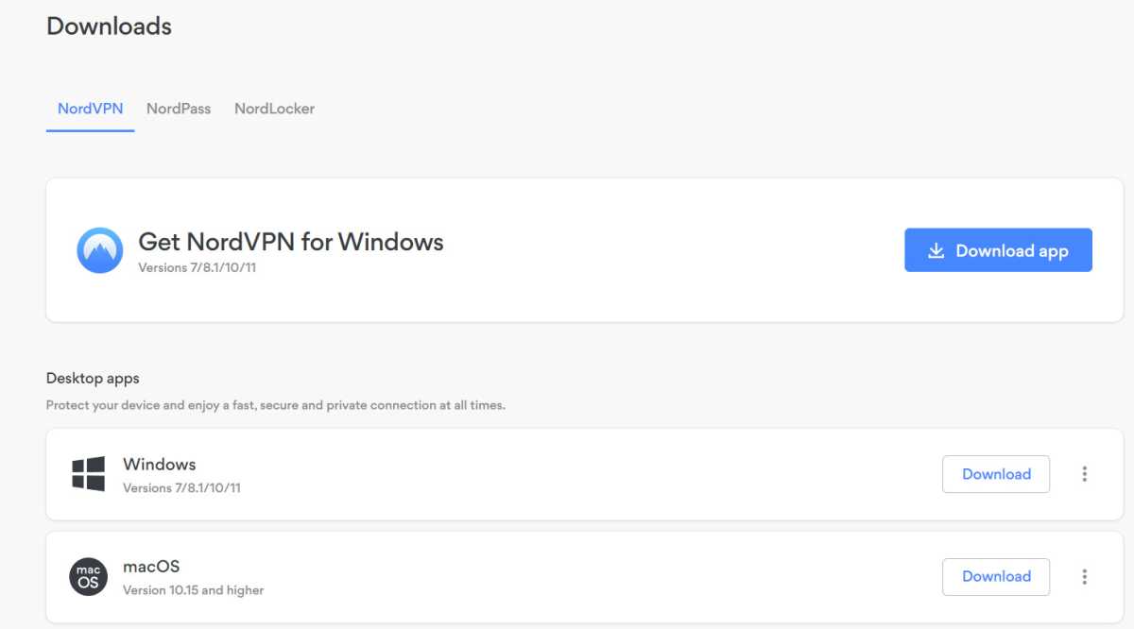Click the Windows logo icon

[x=89, y=474]
